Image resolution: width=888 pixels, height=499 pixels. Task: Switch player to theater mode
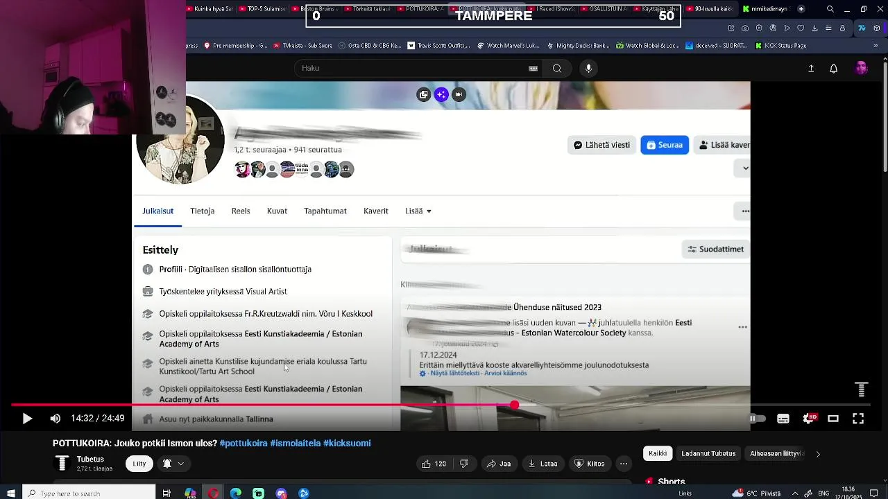(833, 419)
